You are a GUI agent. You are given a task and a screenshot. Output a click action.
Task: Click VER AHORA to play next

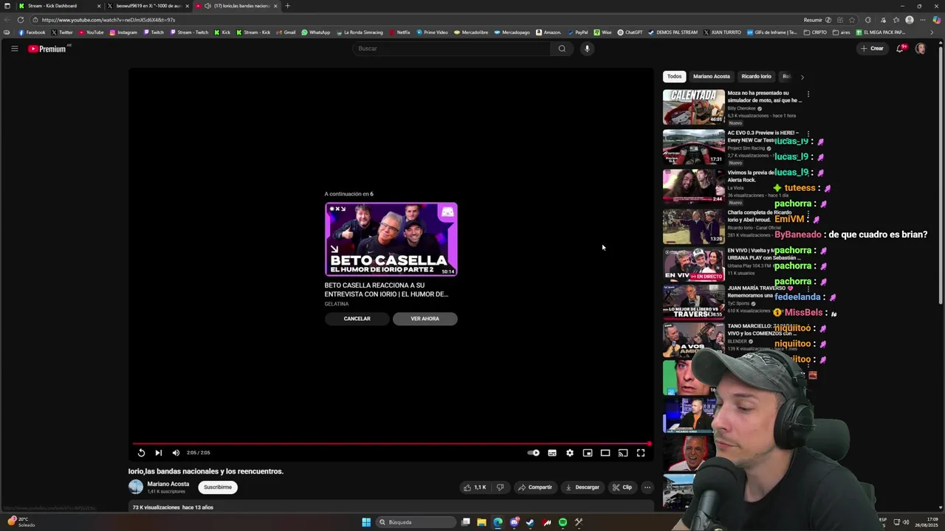click(425, 319)
